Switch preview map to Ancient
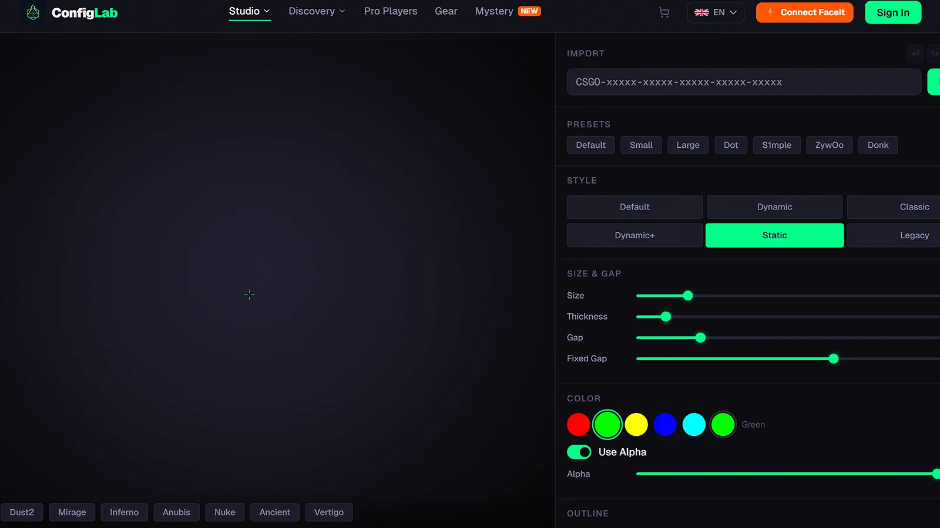This screenshot has width=940, height=528. 275,512
